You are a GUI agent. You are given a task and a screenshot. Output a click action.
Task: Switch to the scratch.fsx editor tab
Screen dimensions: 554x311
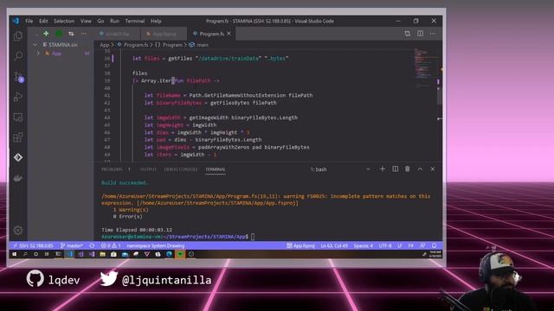click(118, 34)
